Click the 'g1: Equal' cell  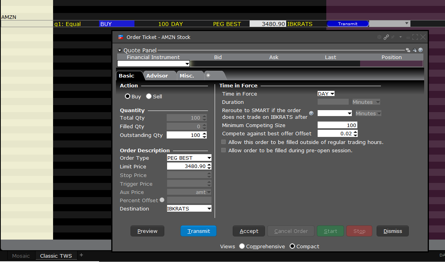coord(68,24)
